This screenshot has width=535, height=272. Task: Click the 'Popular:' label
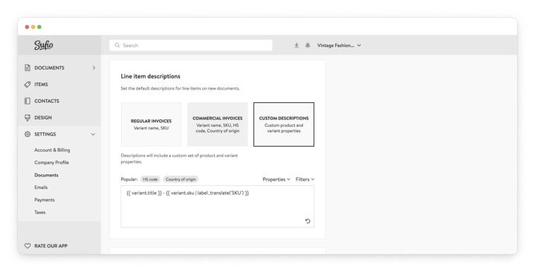[129, 179]
